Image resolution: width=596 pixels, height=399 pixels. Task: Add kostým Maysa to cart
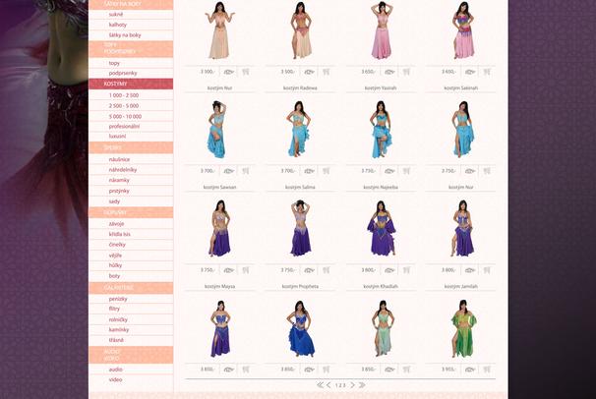245,270
